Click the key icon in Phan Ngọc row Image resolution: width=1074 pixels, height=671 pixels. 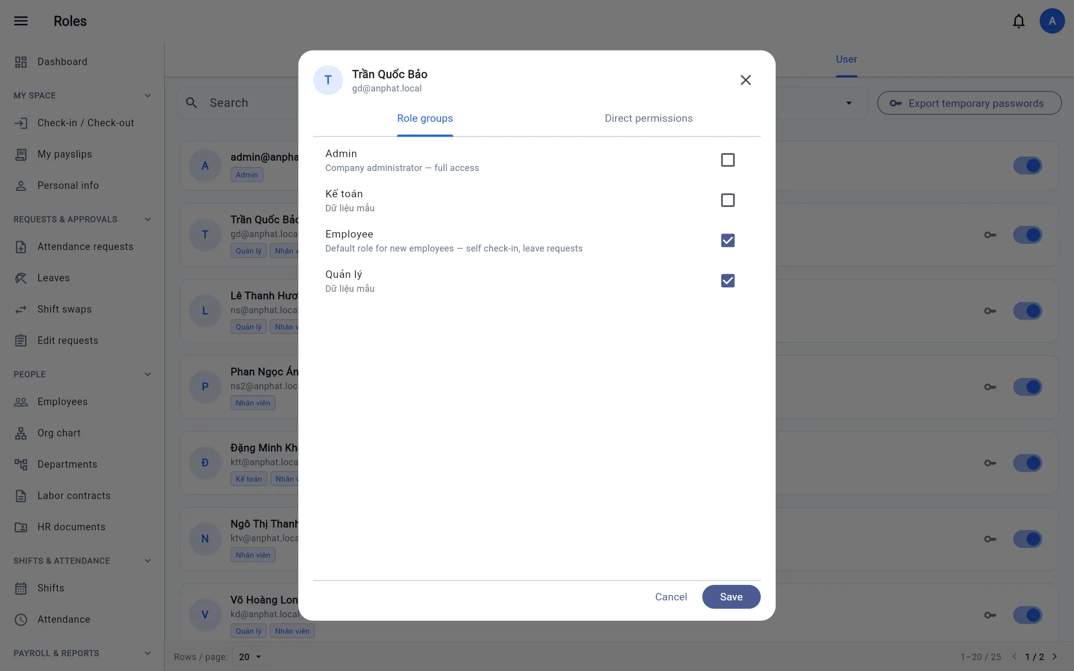[990, 387]
